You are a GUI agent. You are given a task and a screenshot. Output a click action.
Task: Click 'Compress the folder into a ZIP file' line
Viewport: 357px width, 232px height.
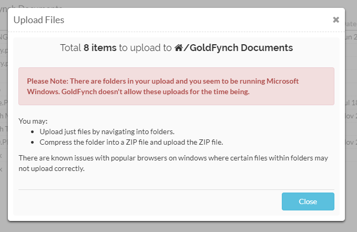[x=131, y=142]
